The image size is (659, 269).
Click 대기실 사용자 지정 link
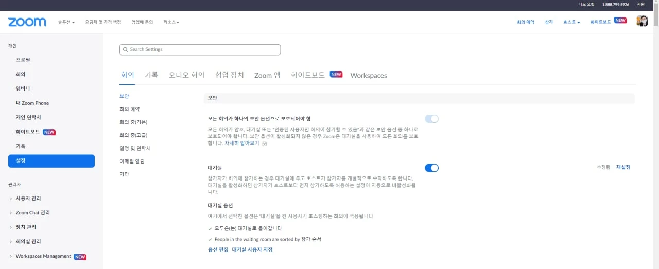252,250
